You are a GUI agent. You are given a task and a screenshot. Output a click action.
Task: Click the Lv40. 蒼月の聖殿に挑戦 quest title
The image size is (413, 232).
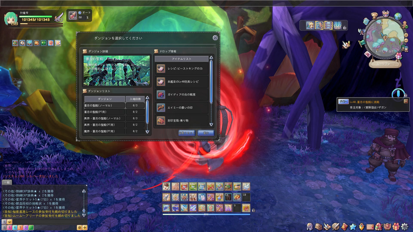point(364,102)
